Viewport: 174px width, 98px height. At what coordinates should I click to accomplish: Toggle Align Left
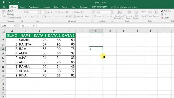(56, 17)
